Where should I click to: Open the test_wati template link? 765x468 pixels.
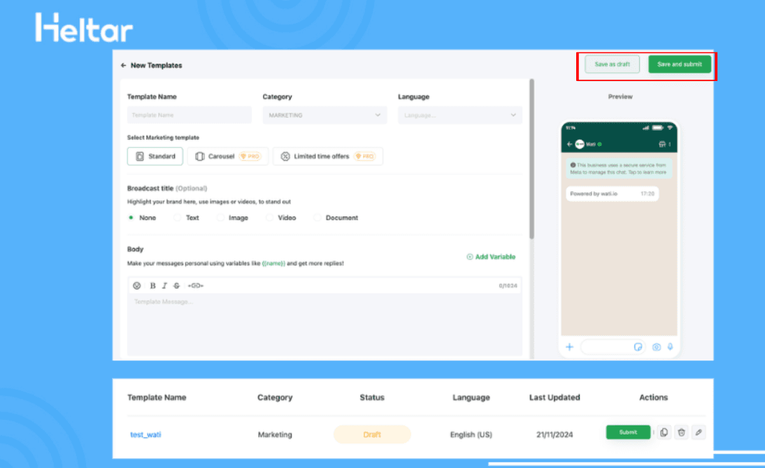(145, 434)
